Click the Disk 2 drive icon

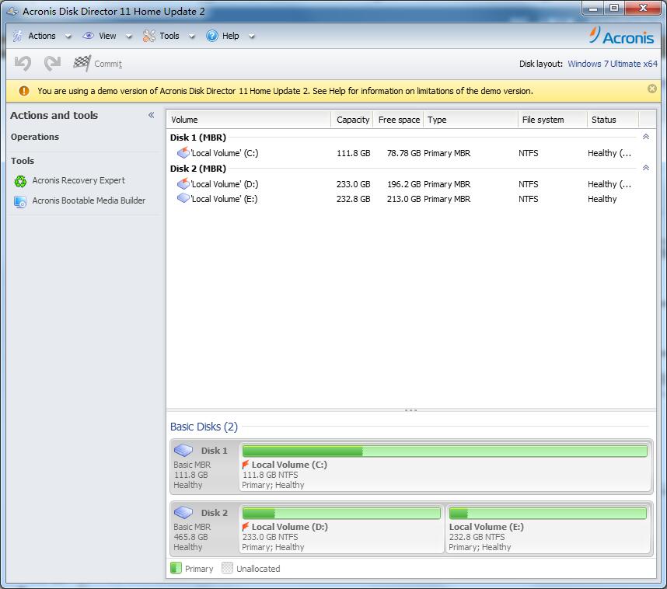[184, 513]
